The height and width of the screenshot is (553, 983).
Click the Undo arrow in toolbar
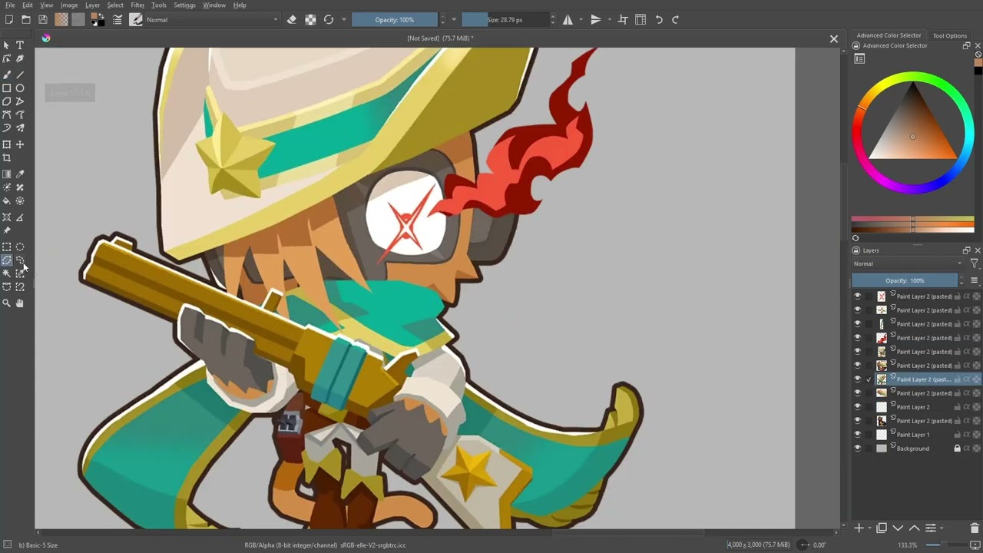(x=659, y=20)
